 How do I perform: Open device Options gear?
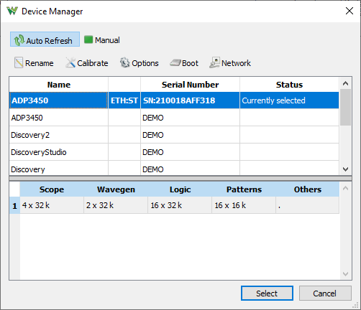point(140,63)
